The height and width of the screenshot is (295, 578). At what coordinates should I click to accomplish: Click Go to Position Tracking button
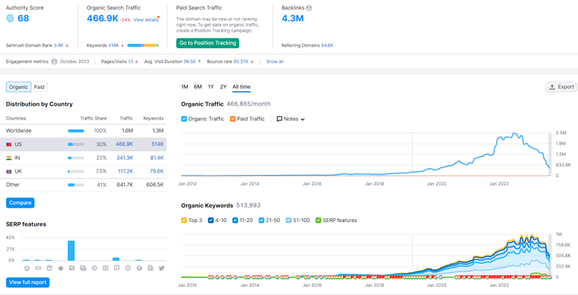208,43
